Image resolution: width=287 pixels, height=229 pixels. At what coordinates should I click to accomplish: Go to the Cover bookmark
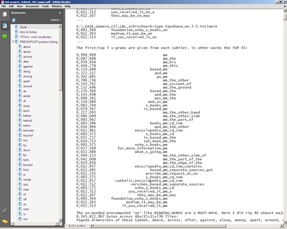[23, 27]
